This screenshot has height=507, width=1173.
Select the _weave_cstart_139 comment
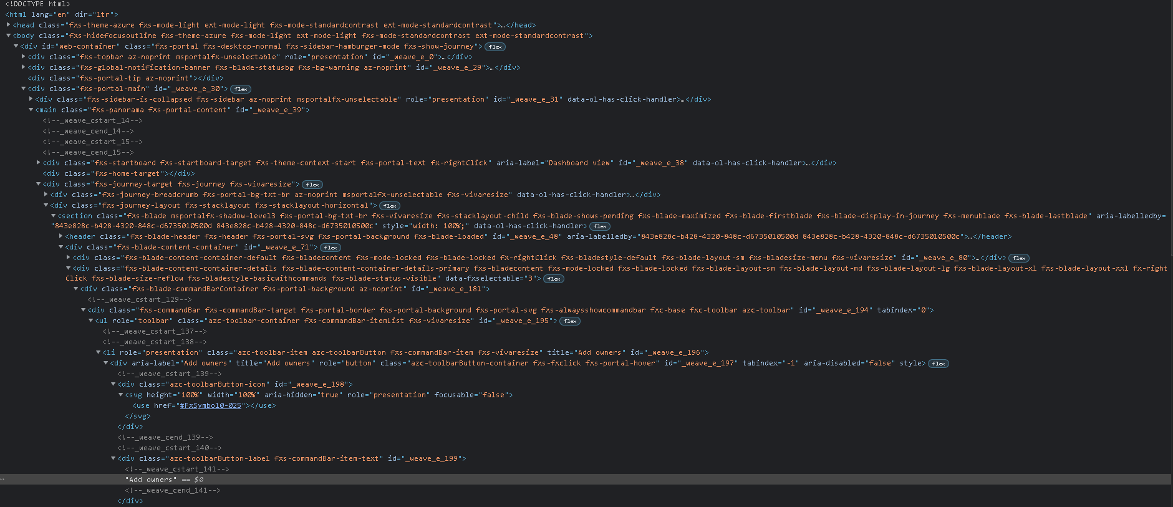point(170,374)
